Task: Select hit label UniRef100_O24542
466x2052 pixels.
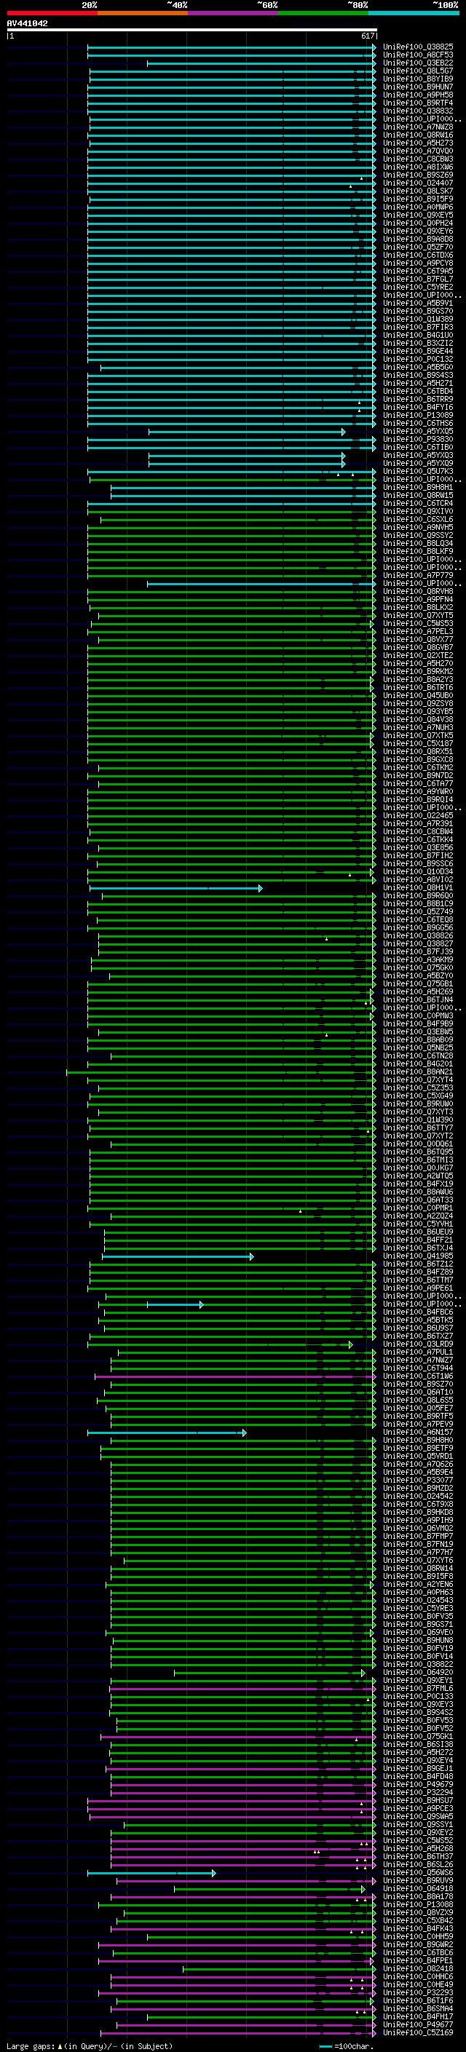Action: point(418,1496)
